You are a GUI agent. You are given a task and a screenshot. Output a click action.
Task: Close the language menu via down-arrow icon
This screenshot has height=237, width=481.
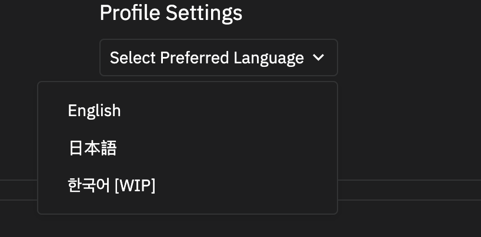tap(319, 57)
